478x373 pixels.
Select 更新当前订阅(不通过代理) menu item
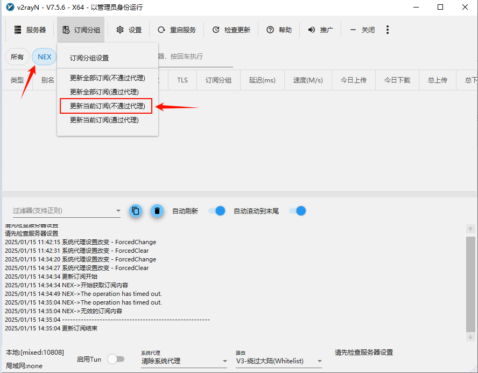coord(107,106)
